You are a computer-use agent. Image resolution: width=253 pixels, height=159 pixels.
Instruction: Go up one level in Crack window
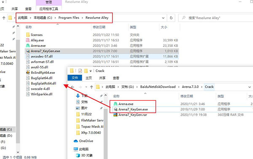click(92, 87)
